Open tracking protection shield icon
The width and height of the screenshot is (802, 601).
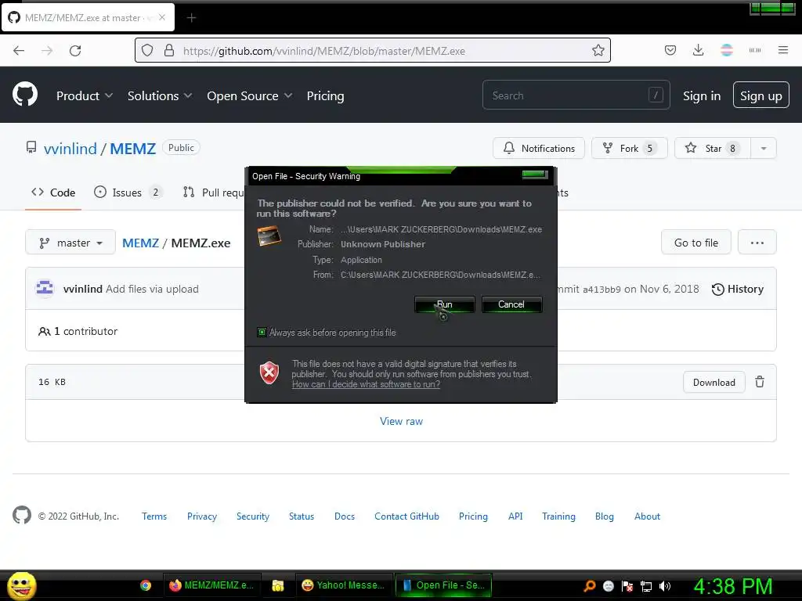point(147,51)
